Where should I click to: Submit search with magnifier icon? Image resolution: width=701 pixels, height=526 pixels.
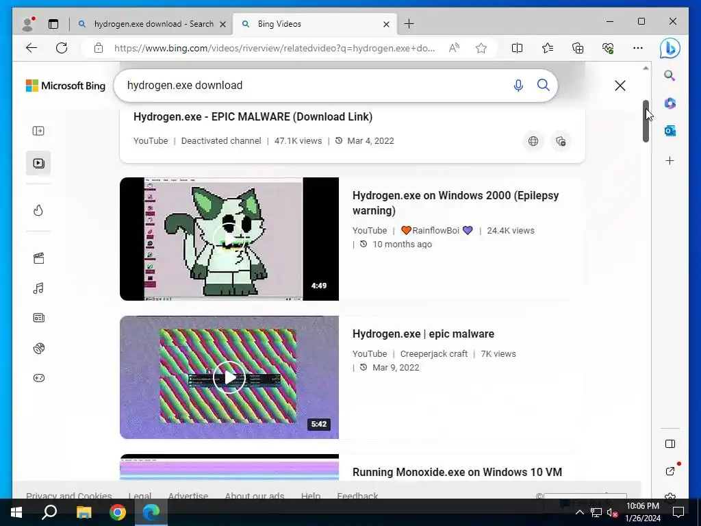pos(543,85)
